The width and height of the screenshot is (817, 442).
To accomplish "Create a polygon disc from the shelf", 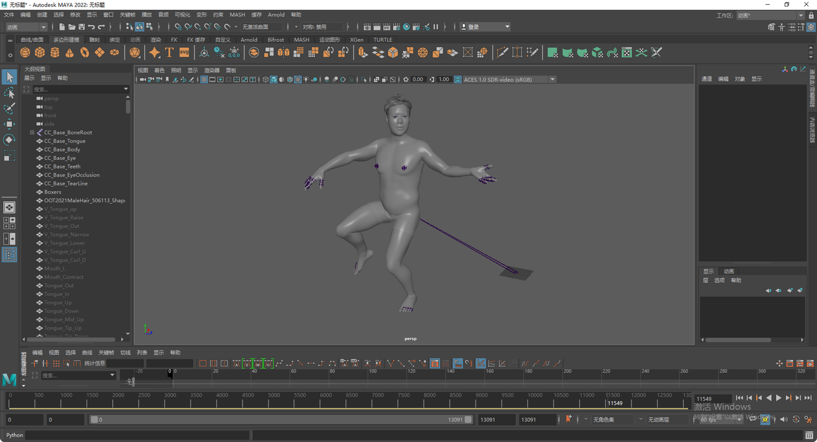I will 114,53.
